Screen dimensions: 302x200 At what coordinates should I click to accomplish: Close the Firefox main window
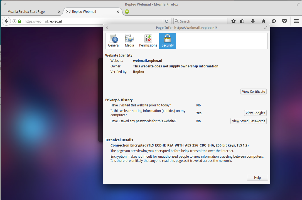(x=5, y=4)
